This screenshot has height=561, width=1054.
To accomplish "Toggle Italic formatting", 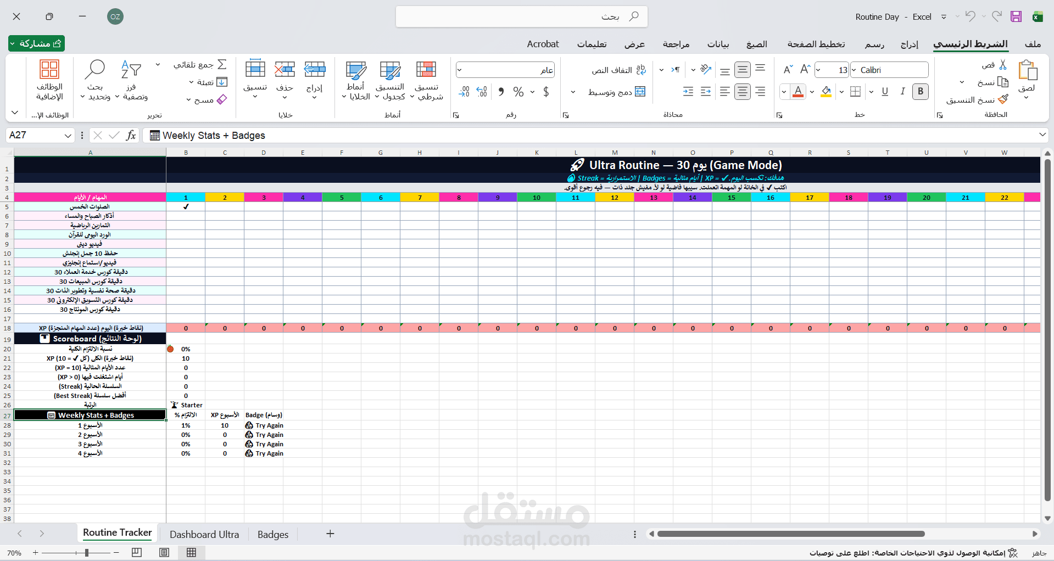I will point(902,92).
